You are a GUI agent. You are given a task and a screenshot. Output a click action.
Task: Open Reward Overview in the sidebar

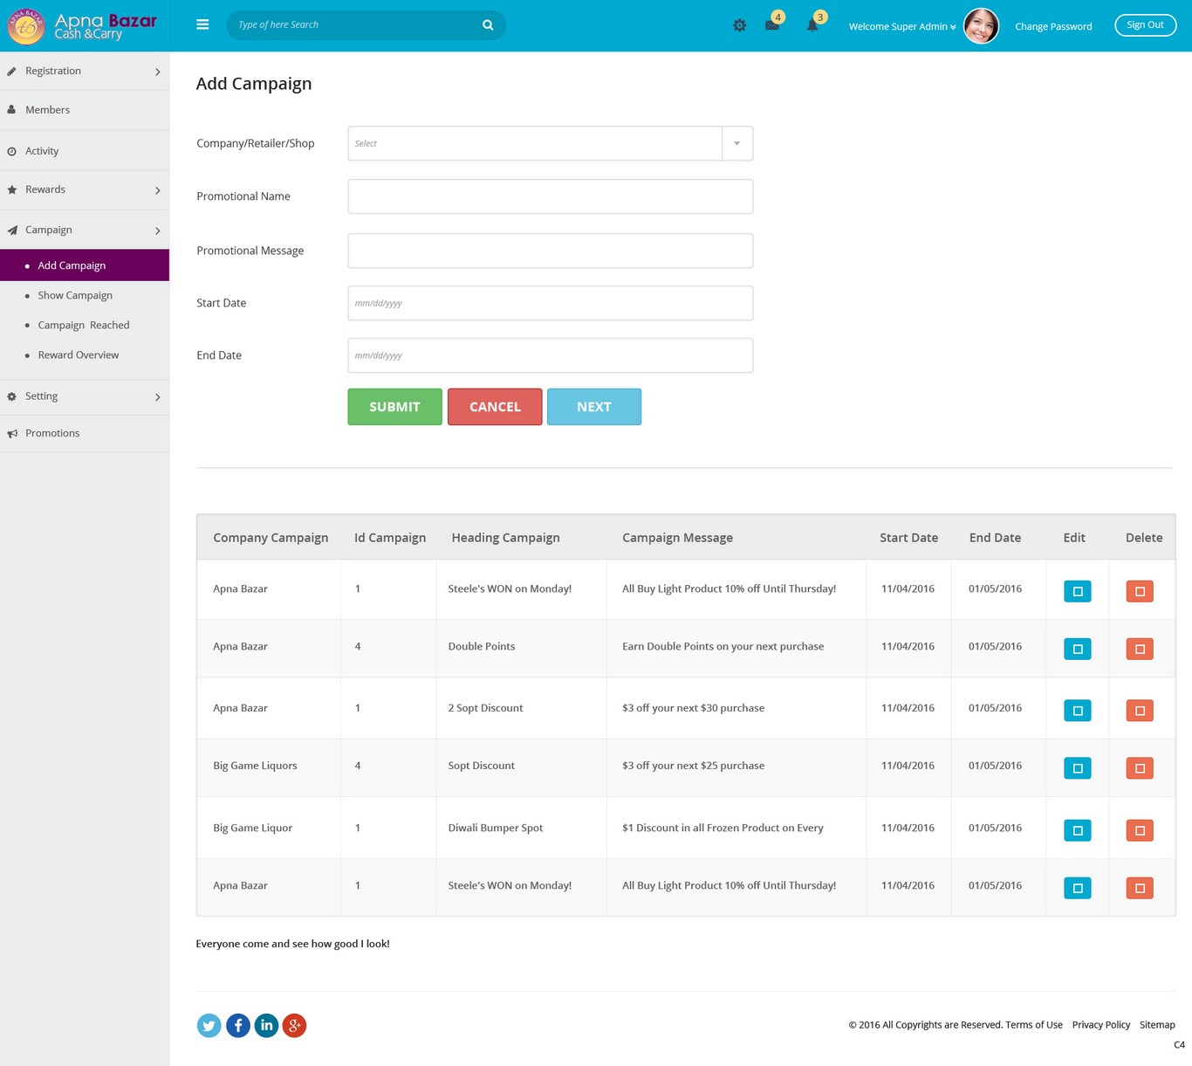pyautogui.click(x=79, y=354)
